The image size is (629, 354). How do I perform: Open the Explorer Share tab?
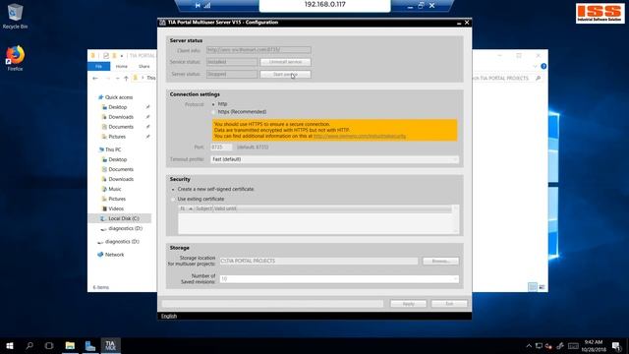tap(144, 66)
